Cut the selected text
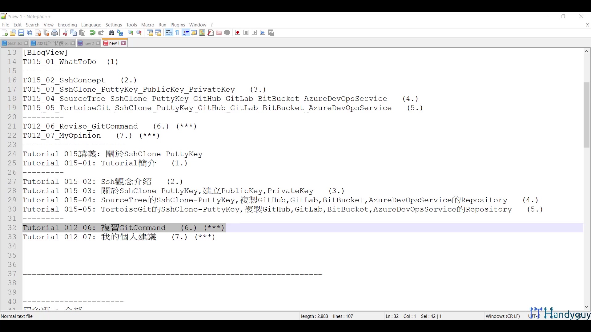 65,33
